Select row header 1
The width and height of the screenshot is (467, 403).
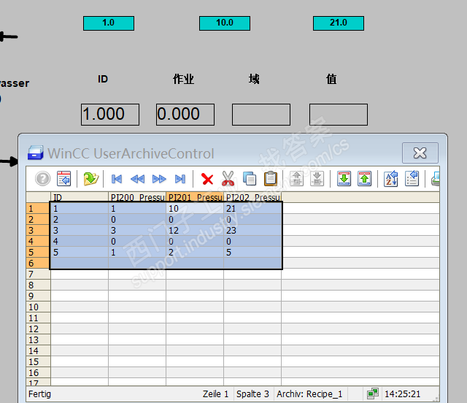point(38,208)
